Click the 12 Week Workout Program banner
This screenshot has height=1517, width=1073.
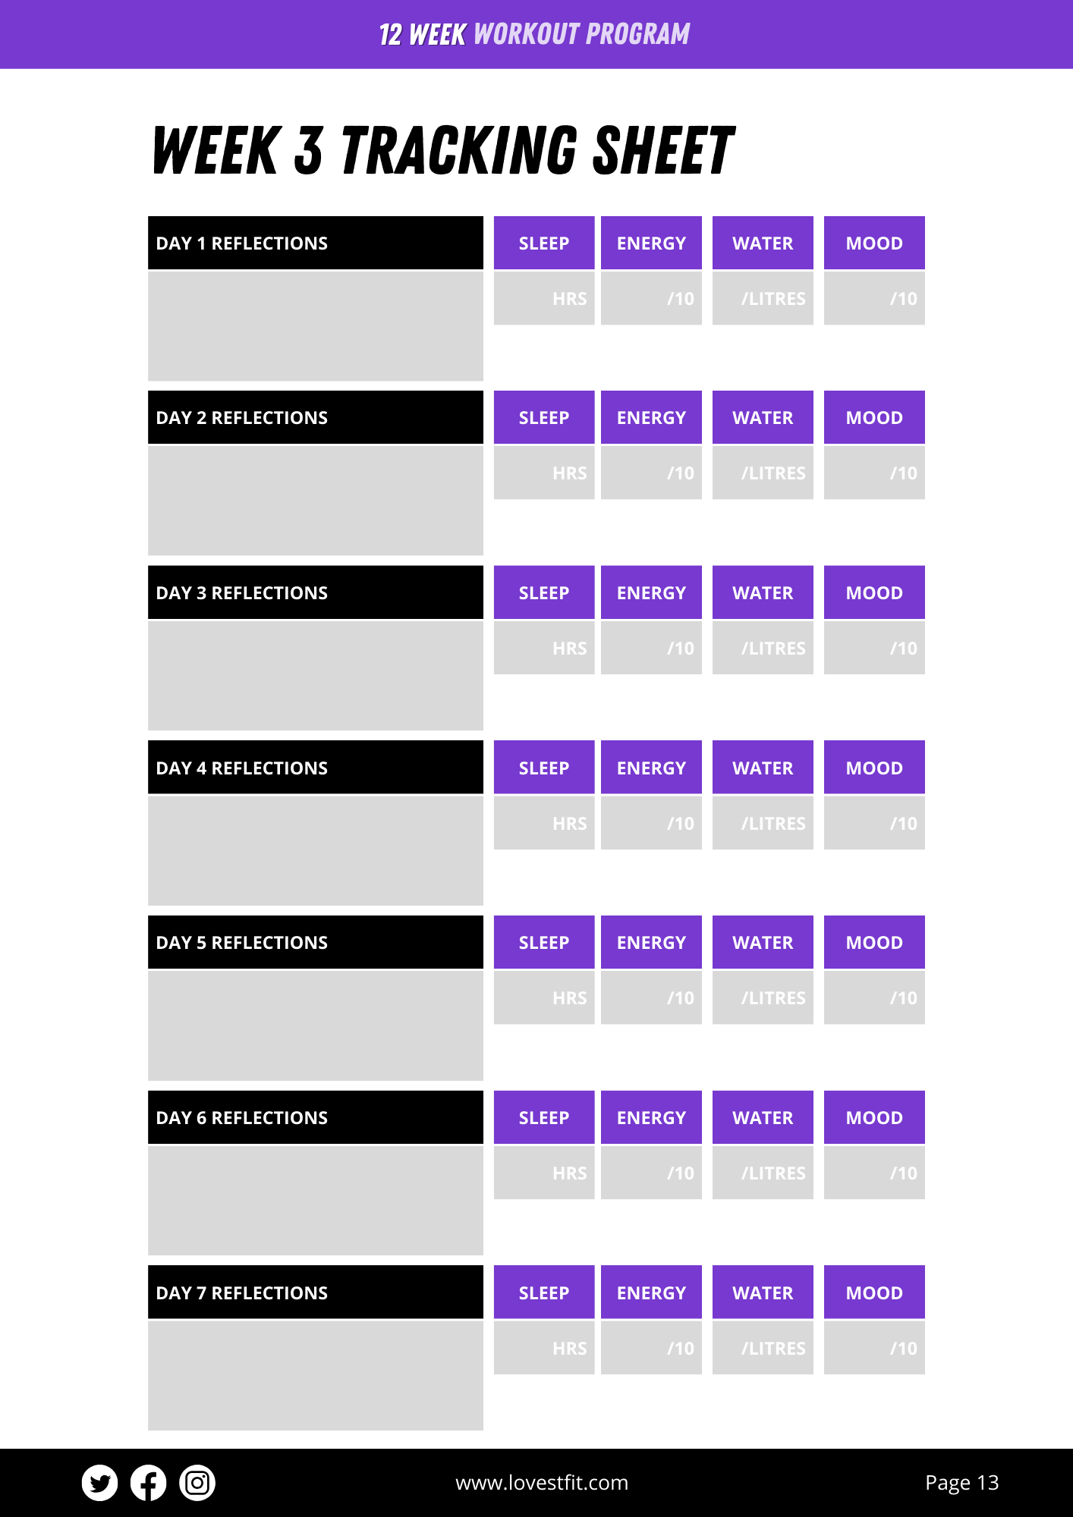pos(535,34)
